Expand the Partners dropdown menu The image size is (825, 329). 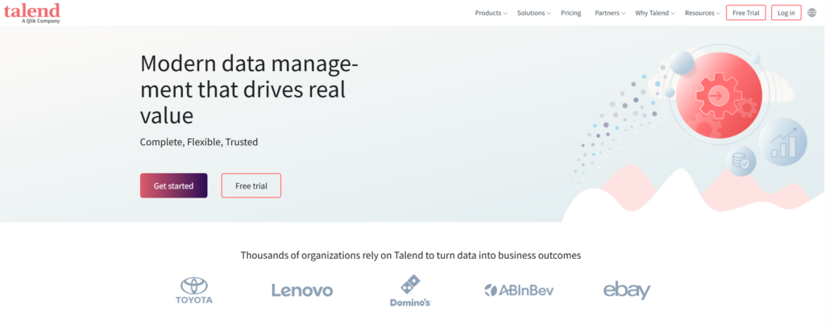pos(610,13)
